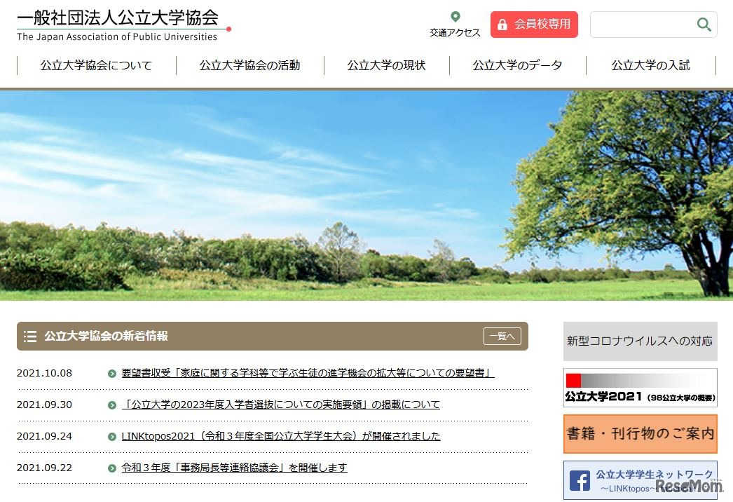Click the 公立大学2021 sidebar banner
The width and height of the screenshot is (733, 502).
pyautogui.click(x=640, y=386)
